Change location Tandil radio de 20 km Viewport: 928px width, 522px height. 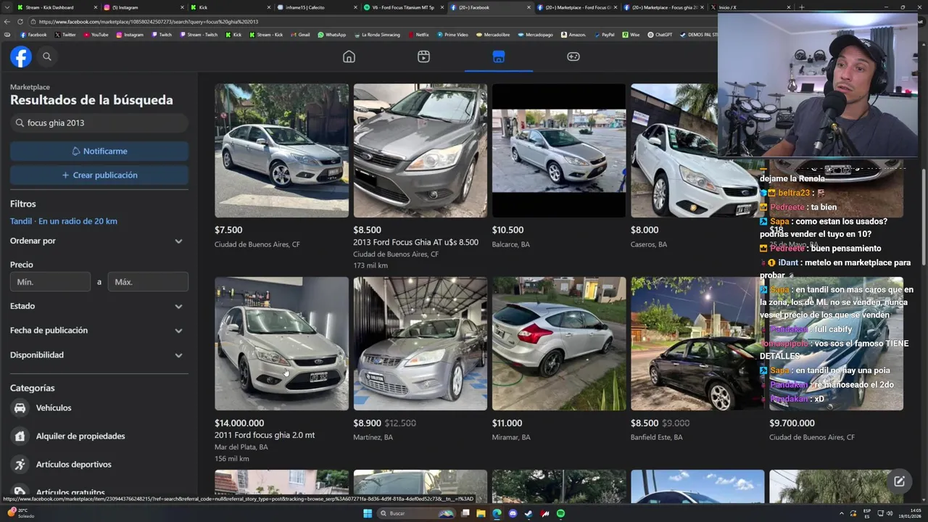tap(64, 221)
